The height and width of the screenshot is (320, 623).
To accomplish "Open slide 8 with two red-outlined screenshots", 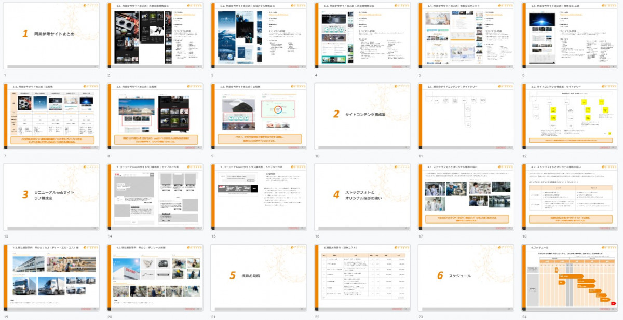I will click(x=155, y=116).
